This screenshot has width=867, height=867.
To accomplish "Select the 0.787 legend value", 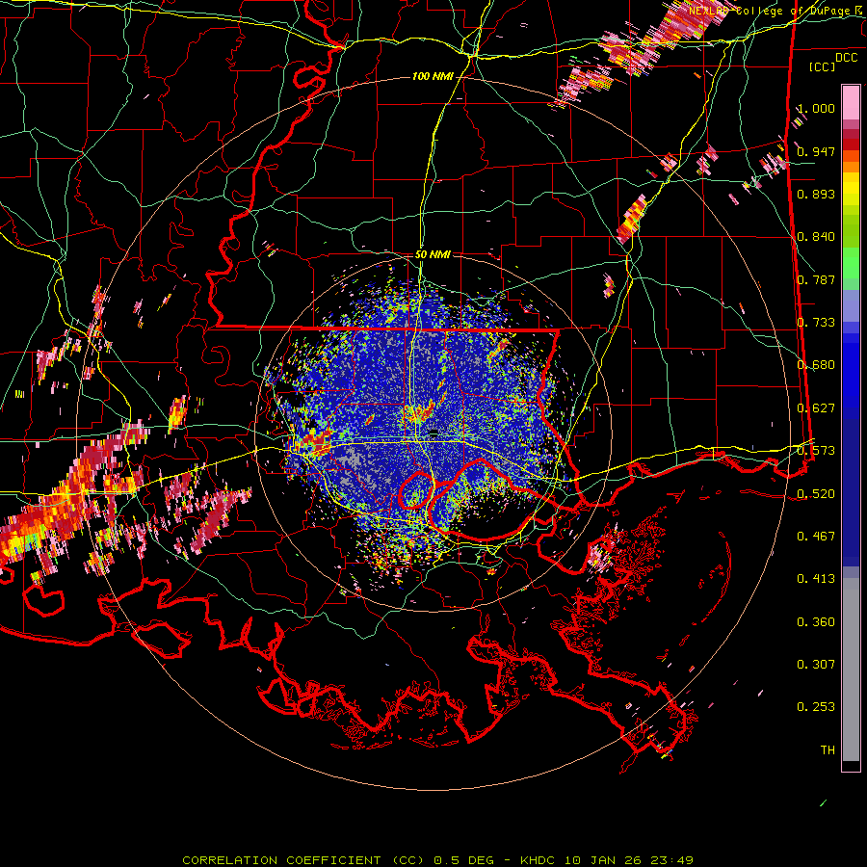I will [816, 279].
